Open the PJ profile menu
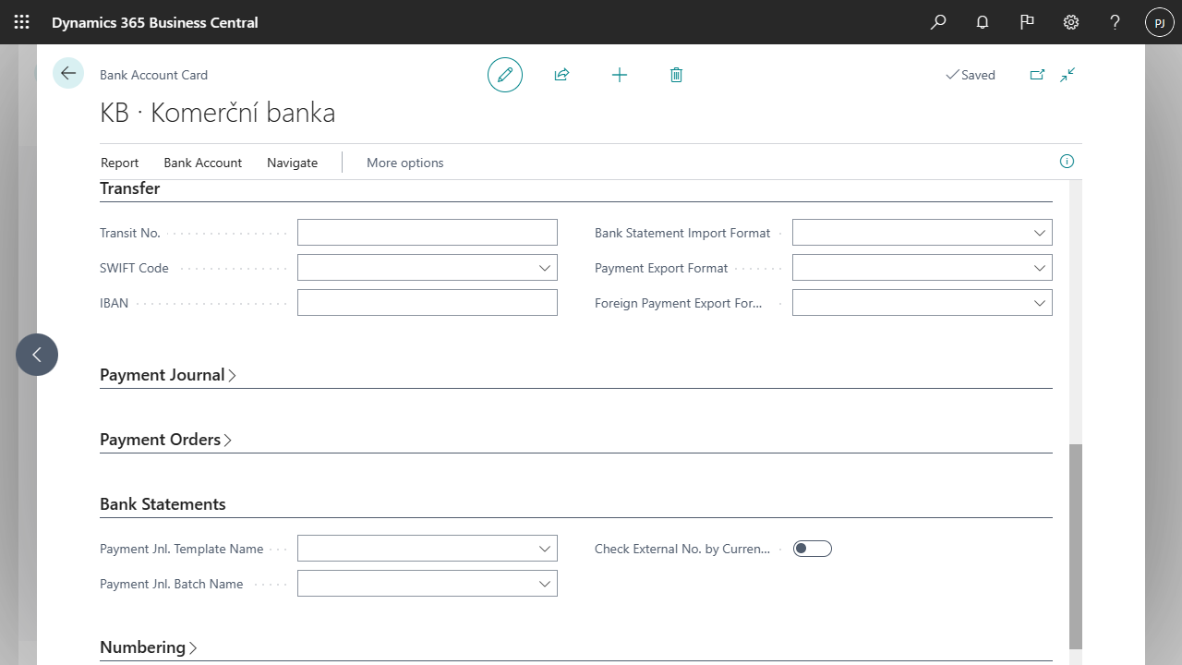The image size is (1182, 665). (x=1159, y=21)
